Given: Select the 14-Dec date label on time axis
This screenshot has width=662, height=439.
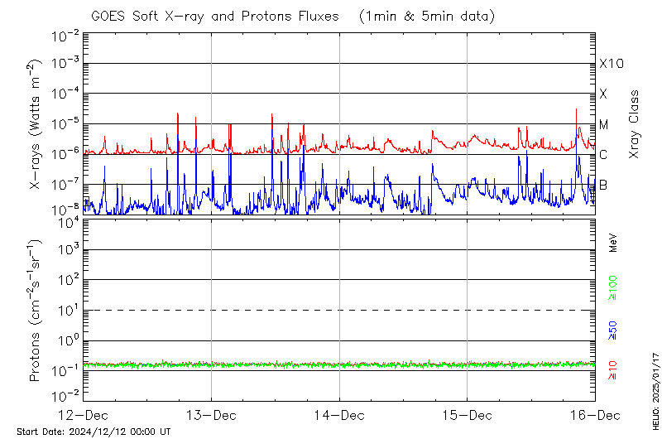Looking at the screenshot, I should (x=339, y=415).
